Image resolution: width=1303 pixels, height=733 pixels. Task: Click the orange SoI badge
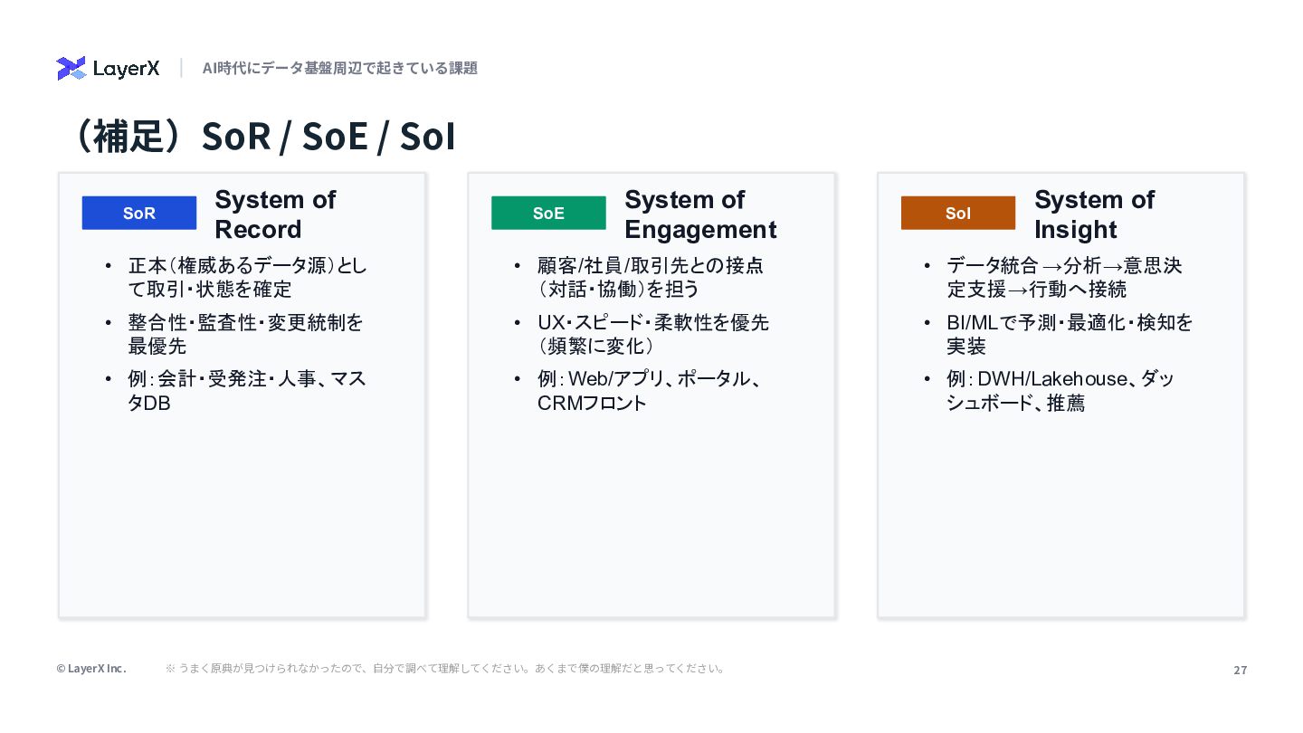pos(957,213)
